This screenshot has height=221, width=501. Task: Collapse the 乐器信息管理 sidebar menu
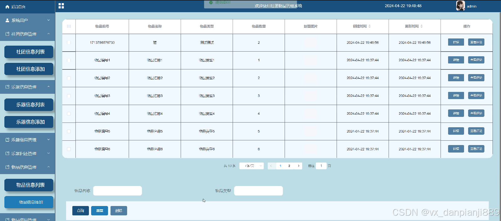[x=28, y=87]
